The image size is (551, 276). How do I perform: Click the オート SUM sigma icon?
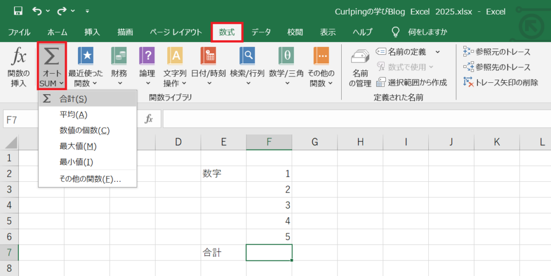[x=51, y=56]
